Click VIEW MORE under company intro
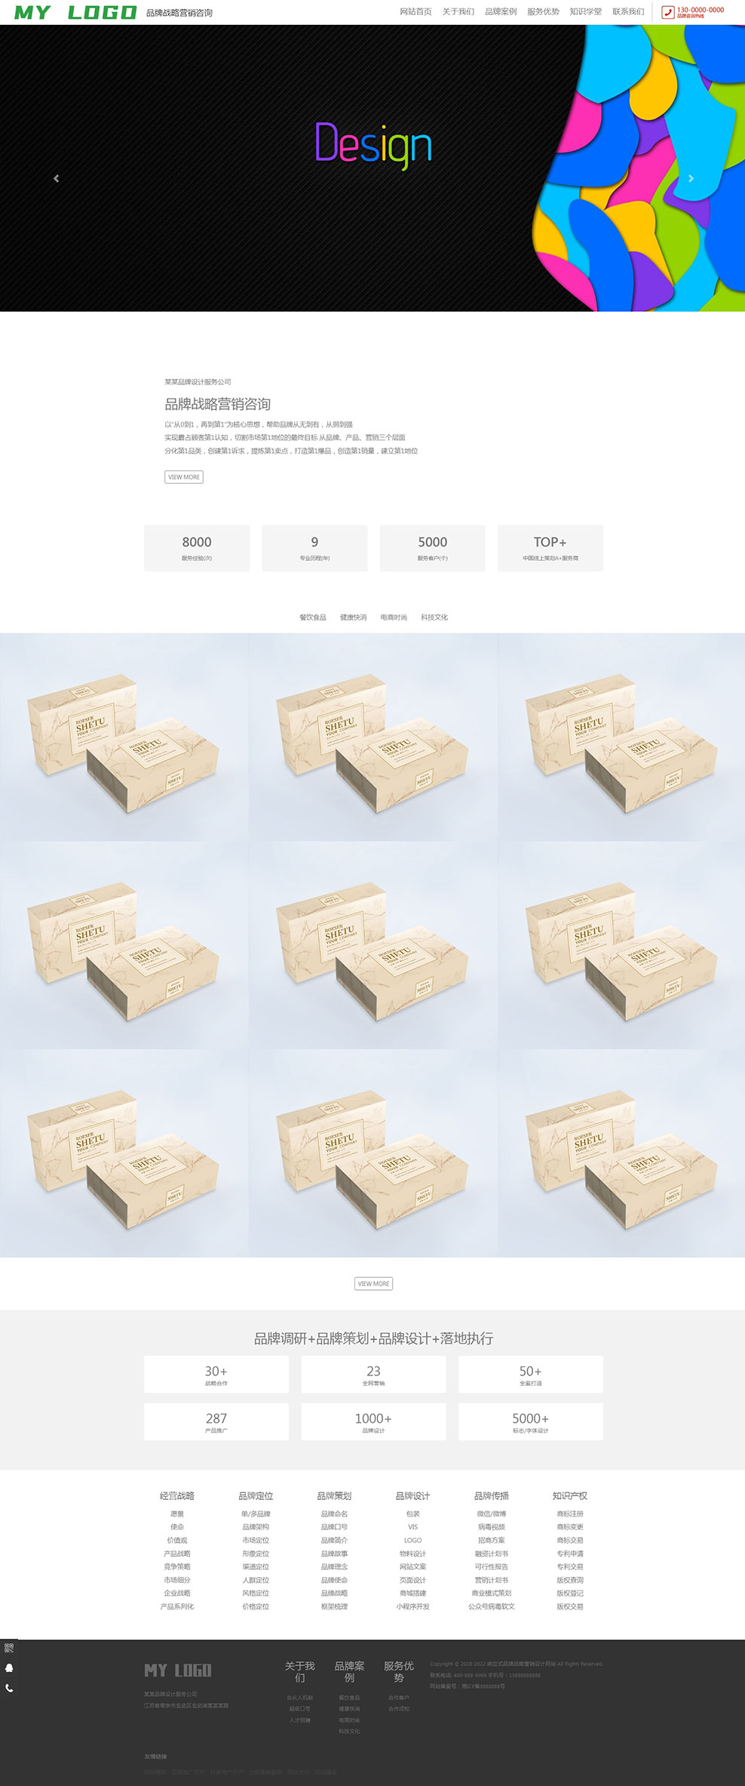 coord(184,477)
